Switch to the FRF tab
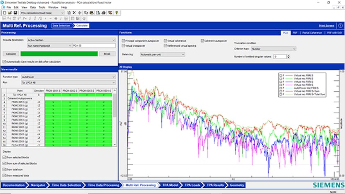This screenshot has width=345, height=194. pyautogui.click(x=295, y=33)
